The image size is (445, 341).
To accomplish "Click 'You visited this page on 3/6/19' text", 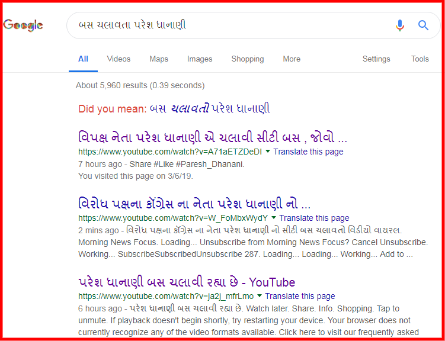I will 136,176.
